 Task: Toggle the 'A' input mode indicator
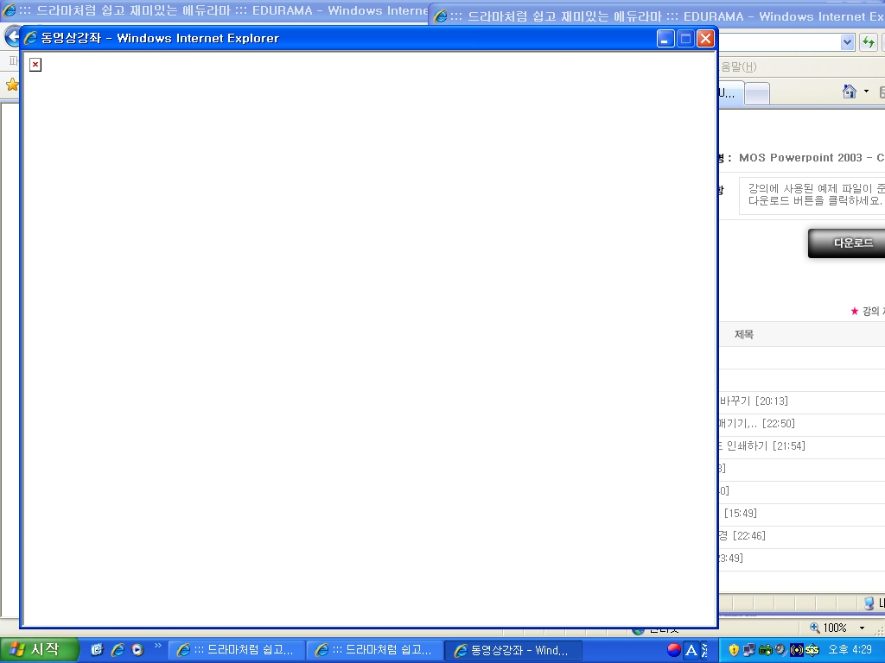pyautogui.click(x=691, y=651)
